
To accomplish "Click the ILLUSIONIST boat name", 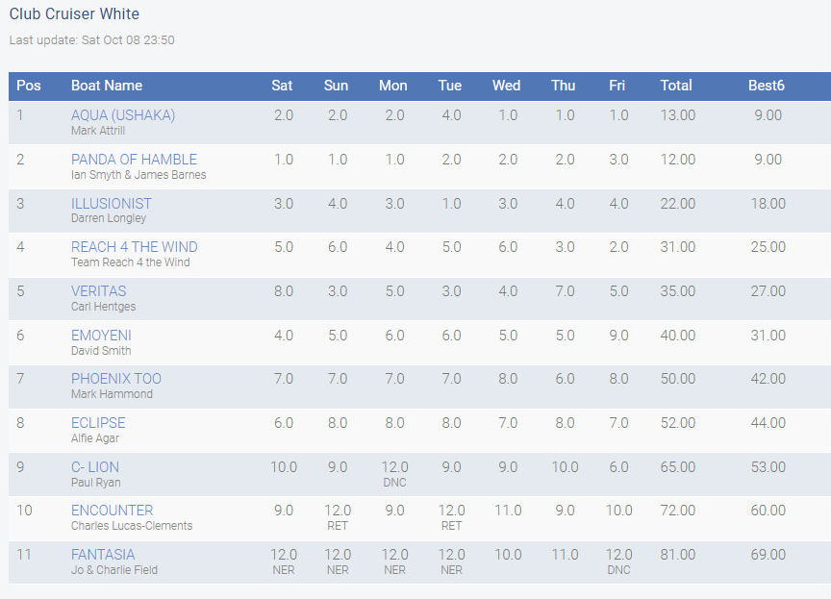I will [111, 204].
